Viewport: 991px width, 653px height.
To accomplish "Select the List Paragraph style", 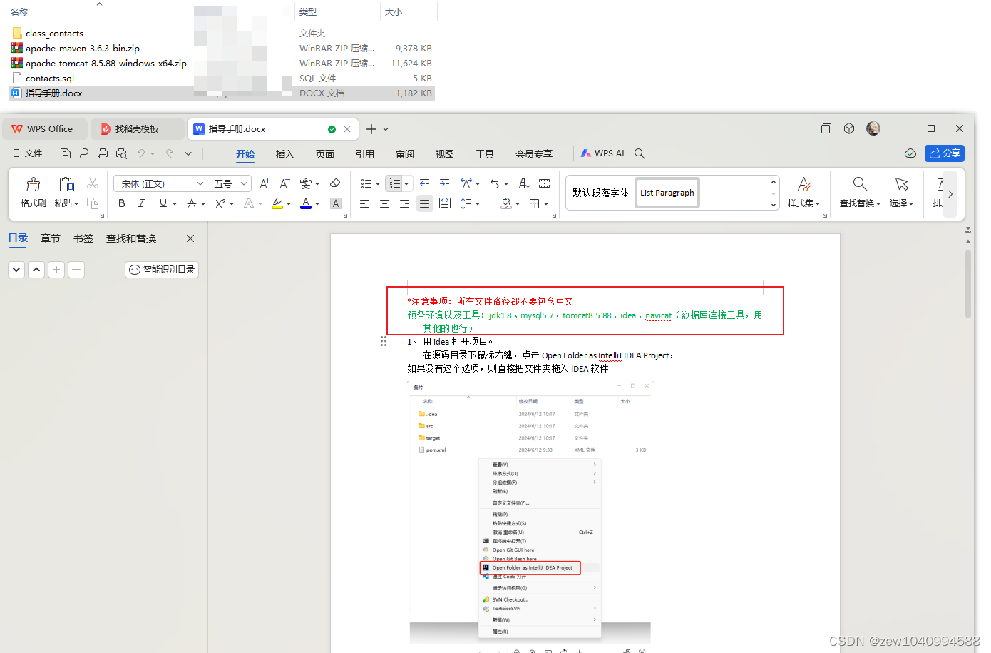I will [667, 193].
